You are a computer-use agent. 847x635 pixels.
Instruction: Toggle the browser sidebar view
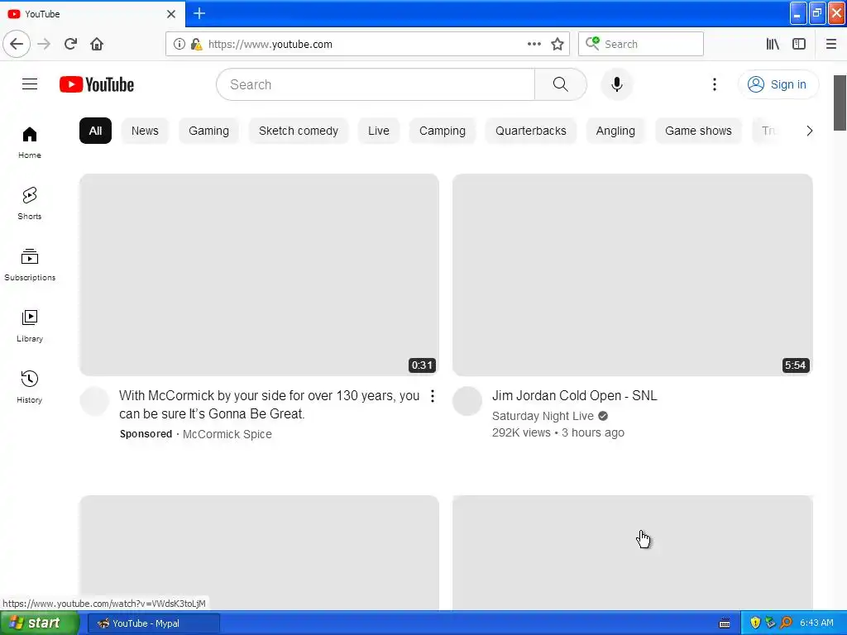click(799, 44)
